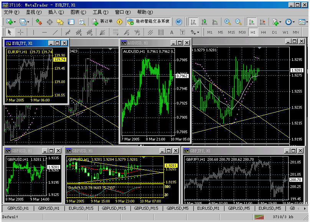The image size is (310, 222).
Task: Expand the Periods clock dropdown arrow
Action: click(x=294, y=22)
